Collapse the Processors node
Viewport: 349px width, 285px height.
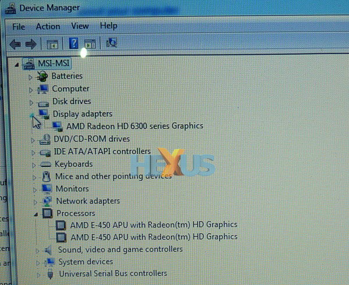pyautogui.click(x=35, y=215)
